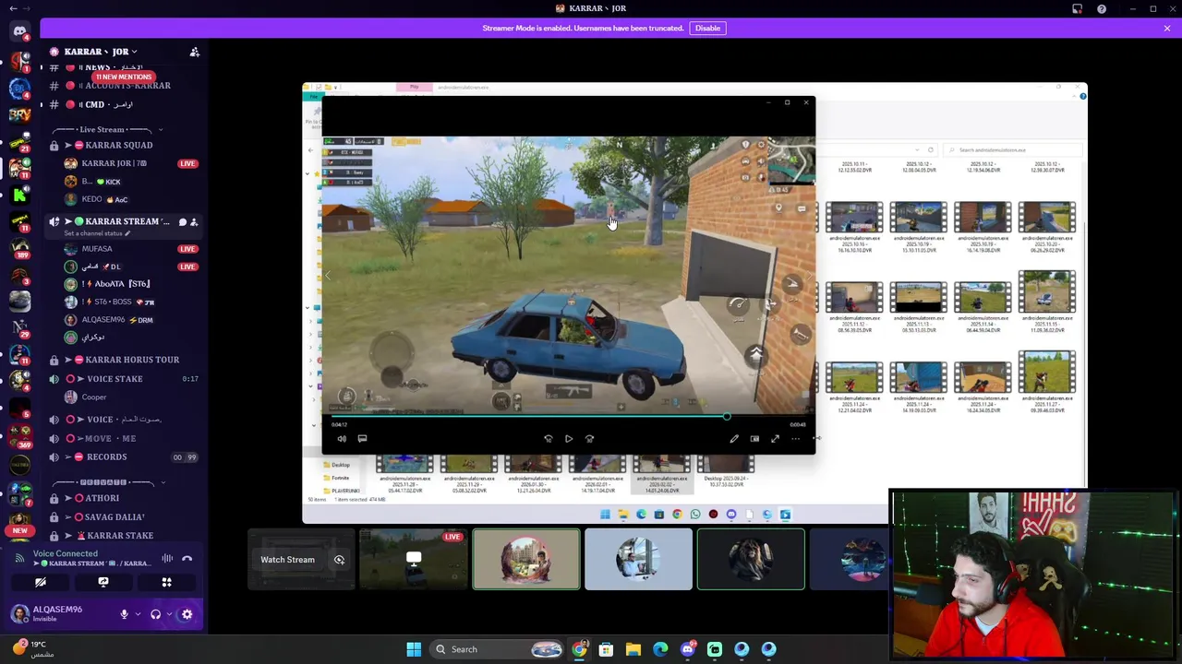
Task: Open chat icon on KARRAR STREAM channel
Action: click(x=183, y=222)
